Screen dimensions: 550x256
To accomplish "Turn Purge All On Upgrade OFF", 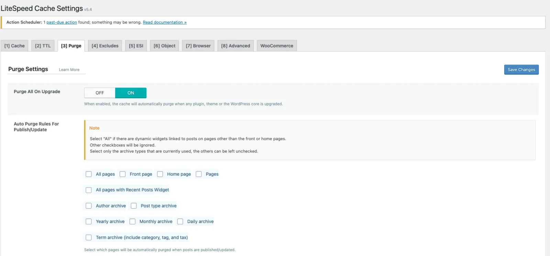I will (x=100, y=93).
